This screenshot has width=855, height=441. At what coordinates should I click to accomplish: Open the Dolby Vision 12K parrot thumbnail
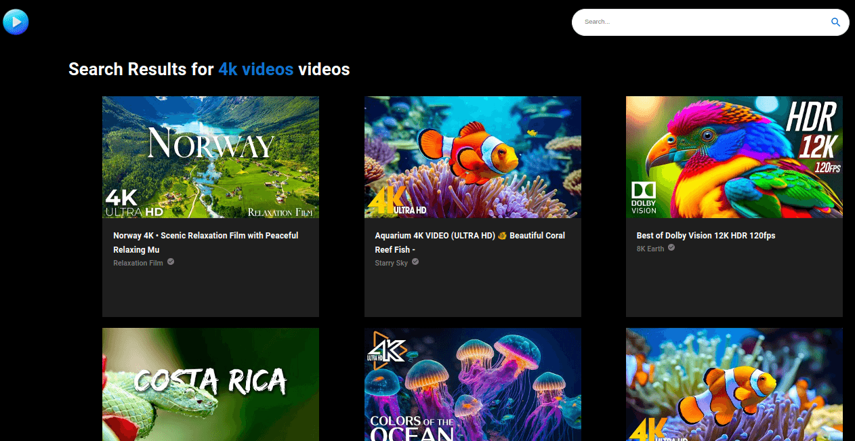(734, 157)
